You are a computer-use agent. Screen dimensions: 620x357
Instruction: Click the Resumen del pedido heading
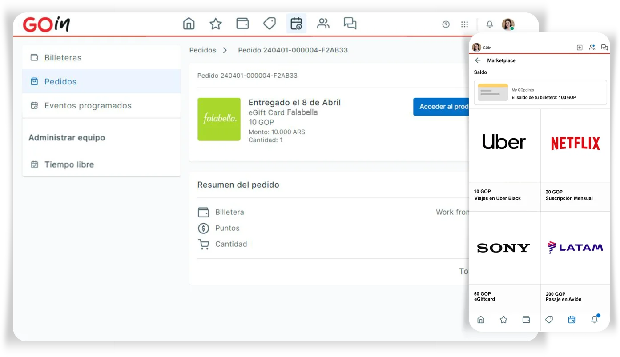point(238,185)
